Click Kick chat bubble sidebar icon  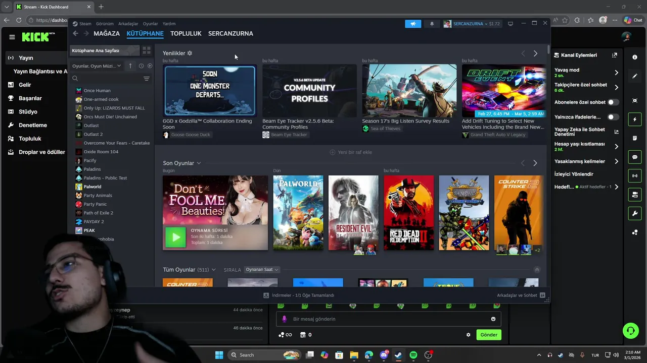pos(635,157)
